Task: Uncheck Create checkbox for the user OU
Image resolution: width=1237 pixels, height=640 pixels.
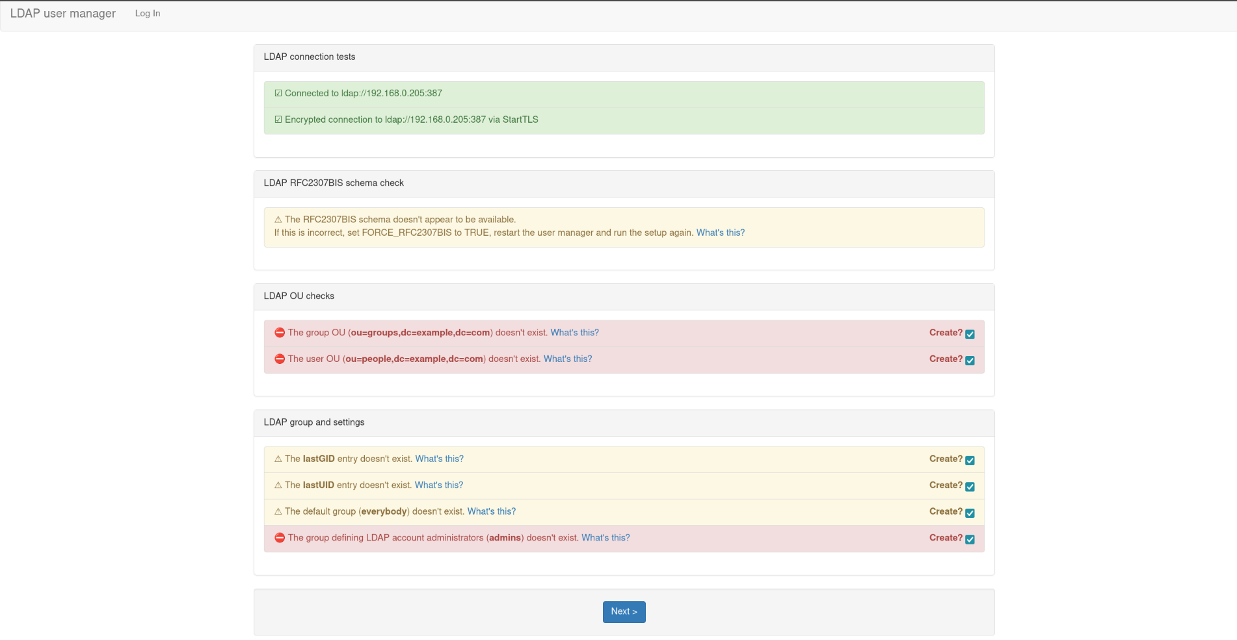Action: click(x=970, y=361)
